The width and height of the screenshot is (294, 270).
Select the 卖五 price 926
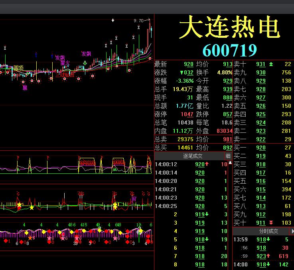[x=261, y=106]
